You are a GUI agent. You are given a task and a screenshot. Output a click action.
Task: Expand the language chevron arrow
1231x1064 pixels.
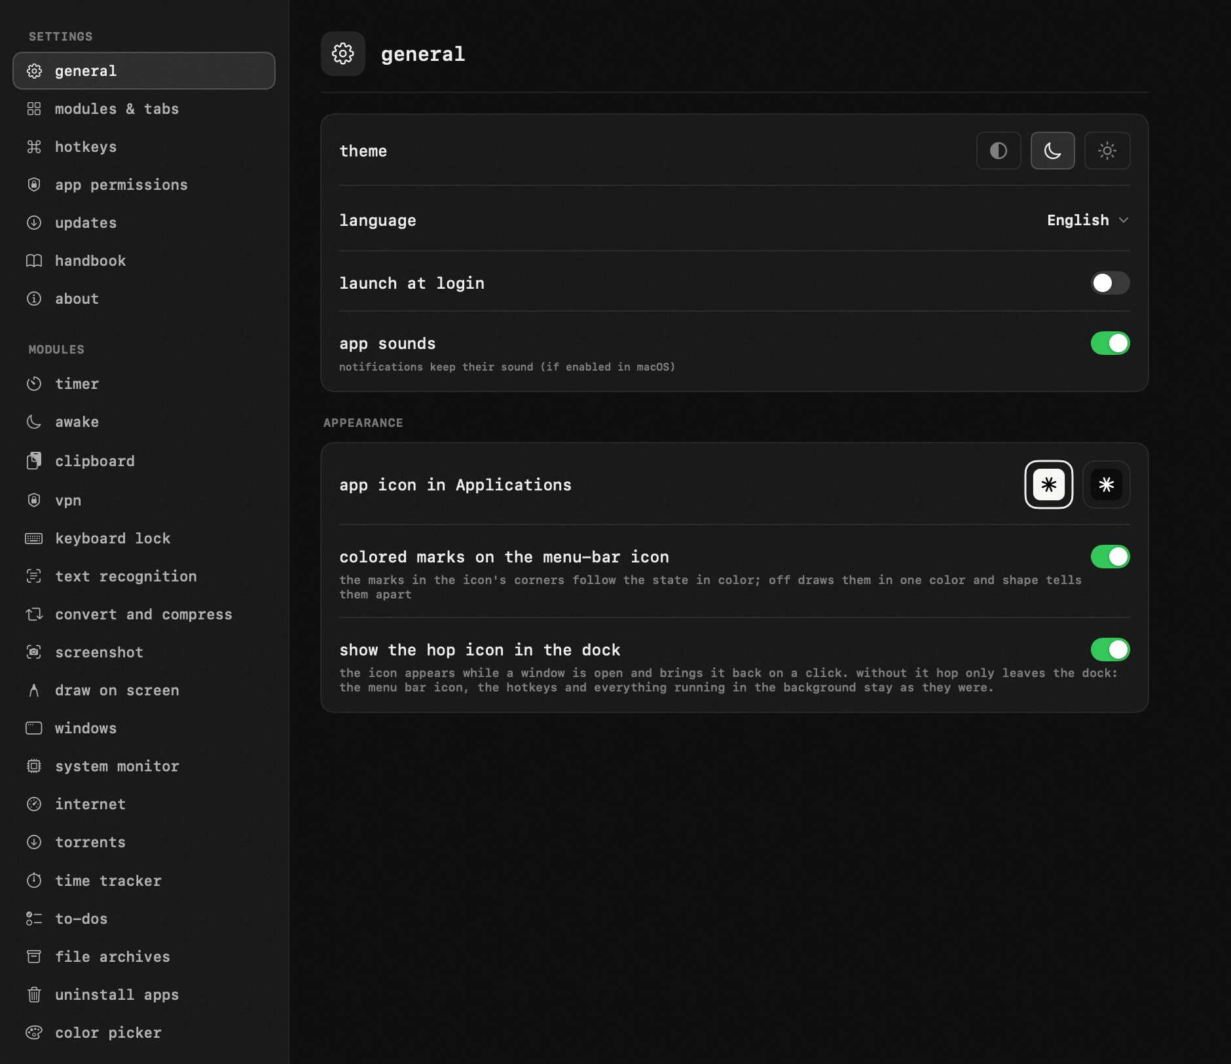pyautogui.click(x=1124, y=220)
